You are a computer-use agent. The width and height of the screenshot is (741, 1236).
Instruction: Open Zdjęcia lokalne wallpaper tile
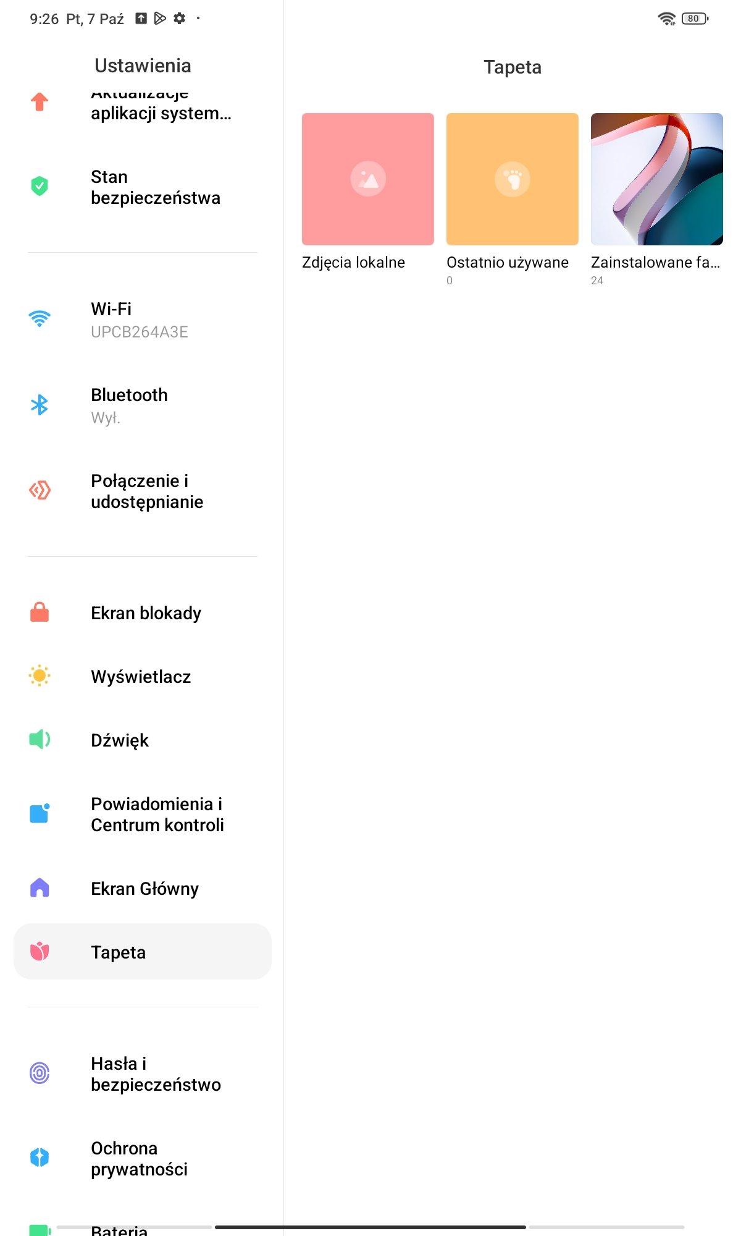368,179
